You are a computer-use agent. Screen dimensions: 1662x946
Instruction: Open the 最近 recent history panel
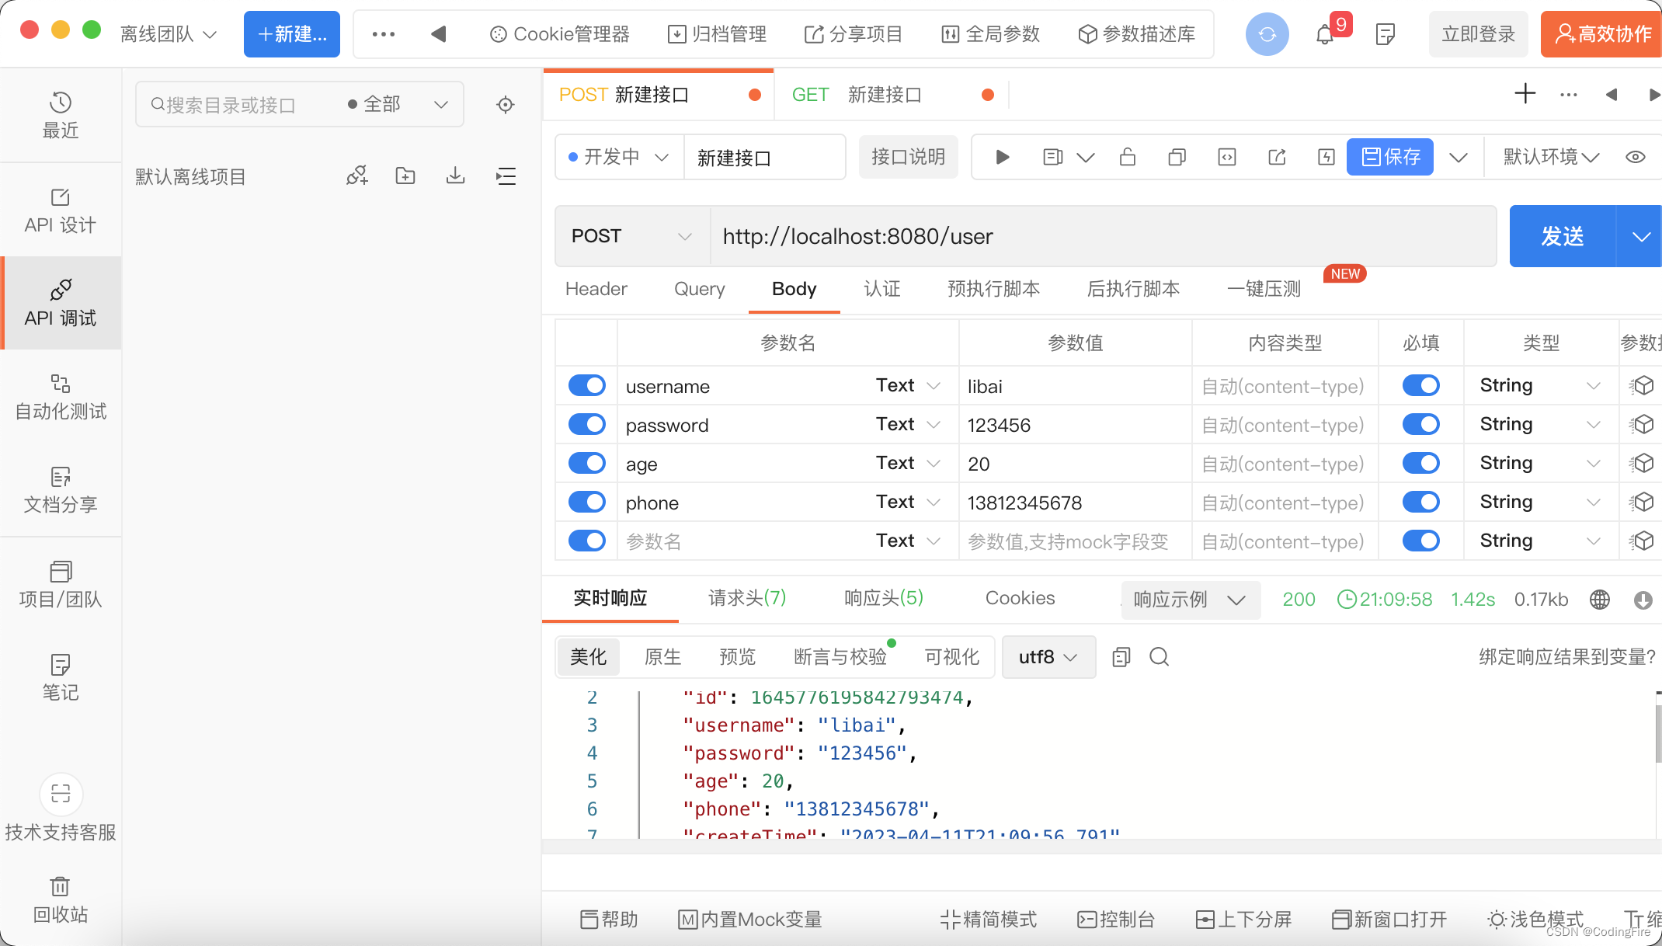61,116
